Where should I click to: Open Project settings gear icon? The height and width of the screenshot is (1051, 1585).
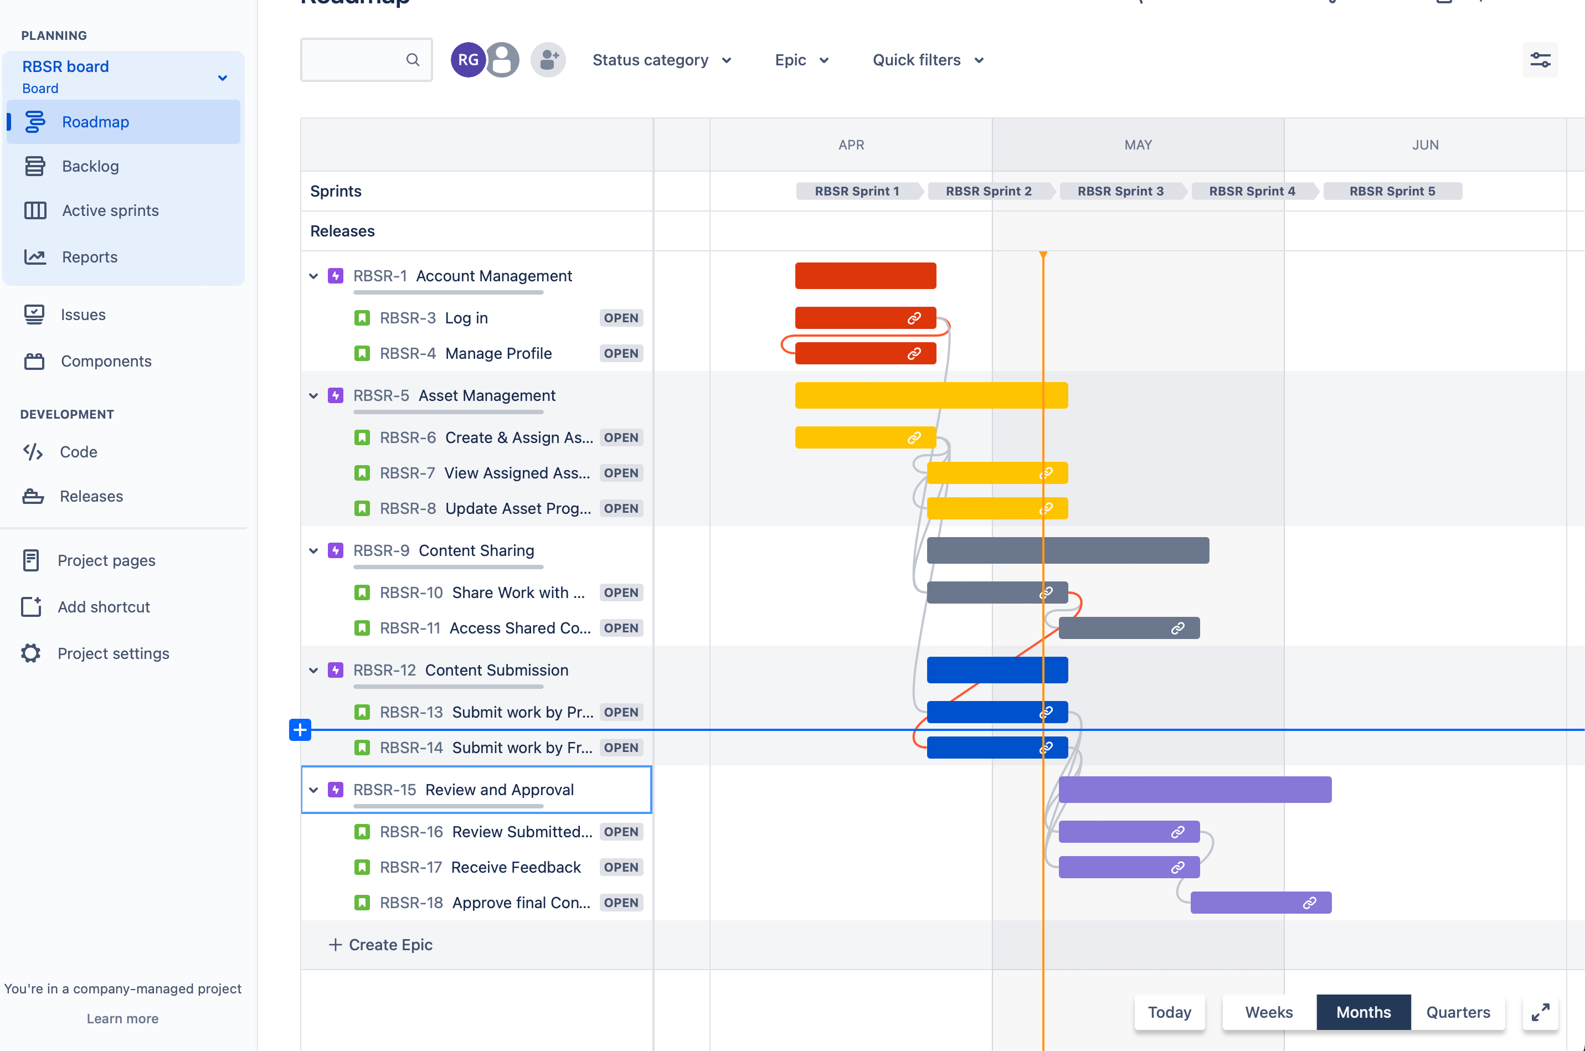31,653
